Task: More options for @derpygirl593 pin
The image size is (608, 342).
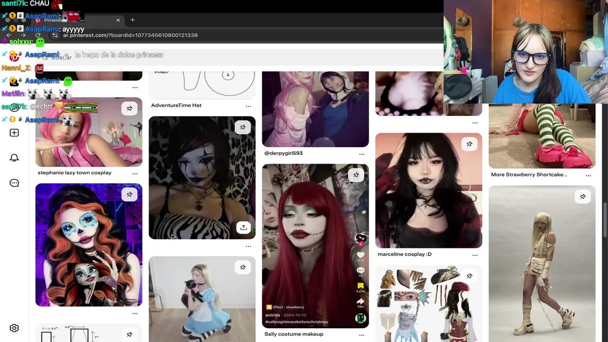Action: [361, 154]
